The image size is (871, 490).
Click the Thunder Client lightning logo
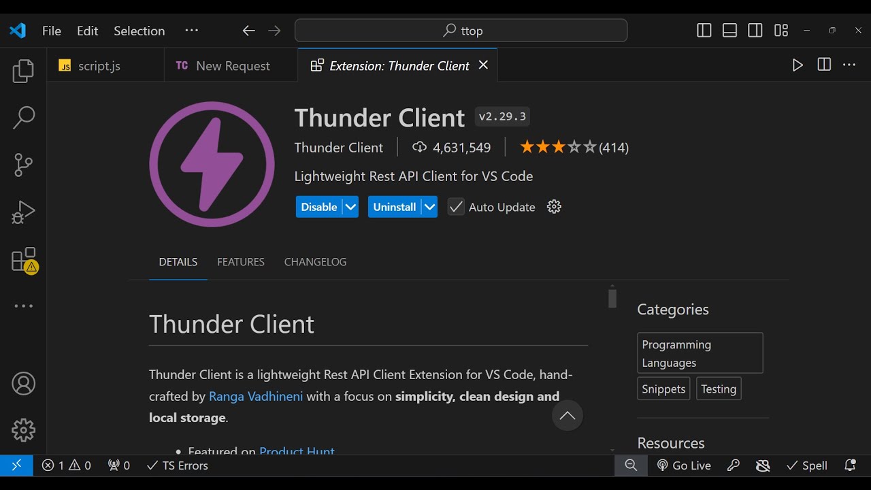pyautogui.click(x=212, y=164)
